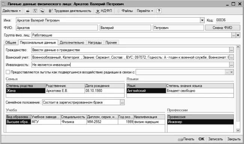Click the Код field 00036

(228, 20)
